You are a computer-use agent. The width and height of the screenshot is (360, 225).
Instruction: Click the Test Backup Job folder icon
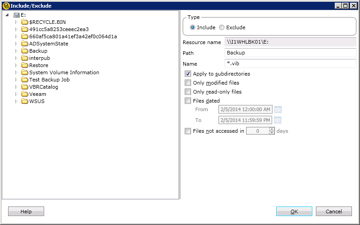[x=24, y=80]
